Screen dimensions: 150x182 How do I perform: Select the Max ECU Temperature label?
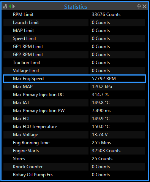point(35,127)
